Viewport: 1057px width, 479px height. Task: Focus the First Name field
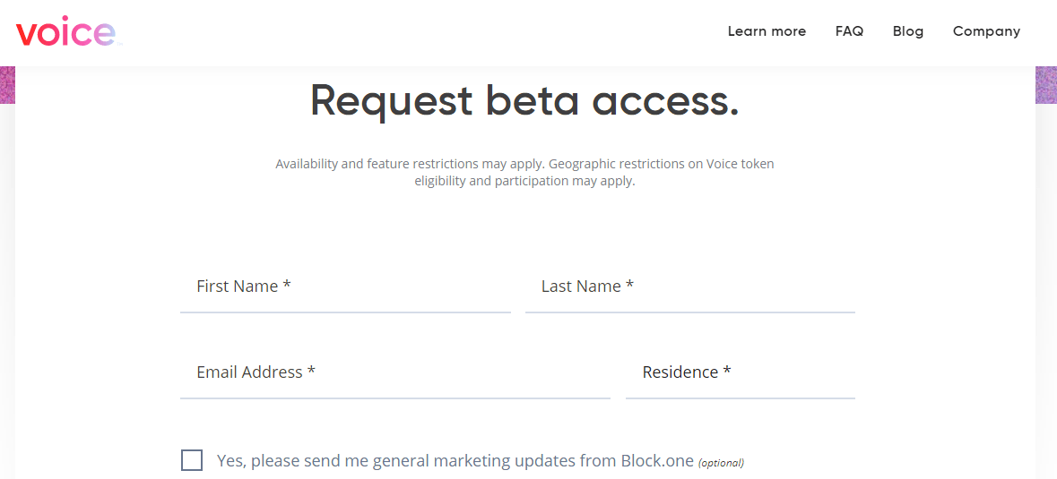coord(345,287)
